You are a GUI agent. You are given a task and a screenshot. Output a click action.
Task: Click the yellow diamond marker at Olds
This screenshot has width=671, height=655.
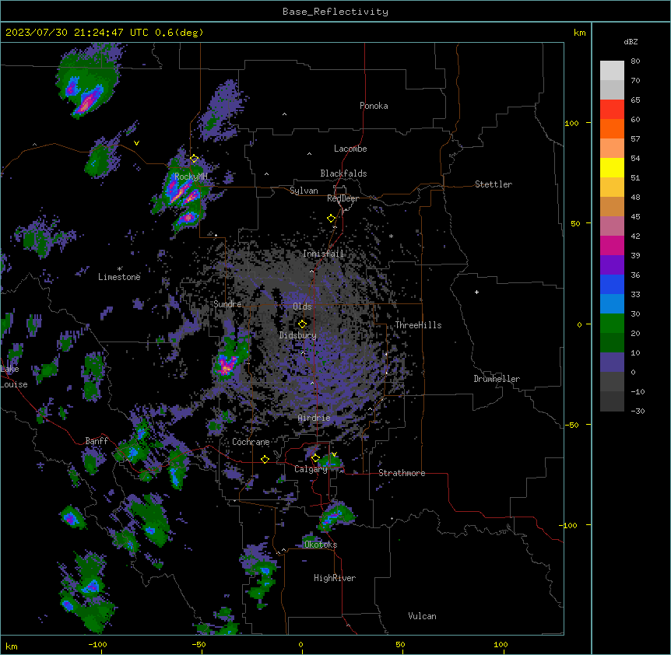tap(302, 324)
